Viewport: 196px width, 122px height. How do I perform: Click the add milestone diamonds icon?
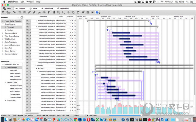(14, 12)
